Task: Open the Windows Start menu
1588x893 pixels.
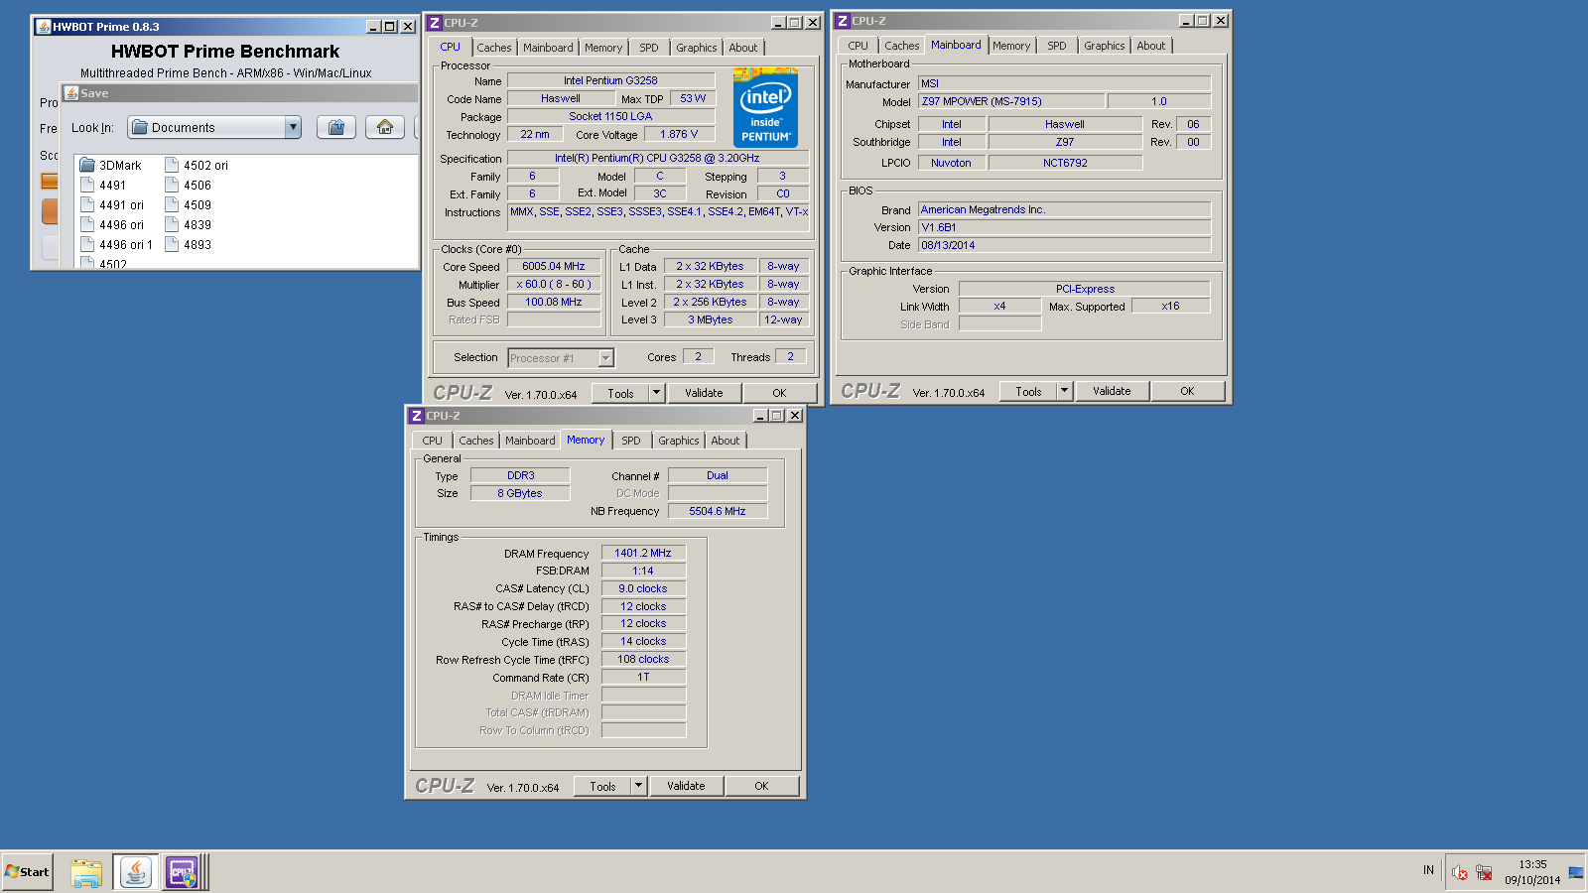Action: coord(28,872)
